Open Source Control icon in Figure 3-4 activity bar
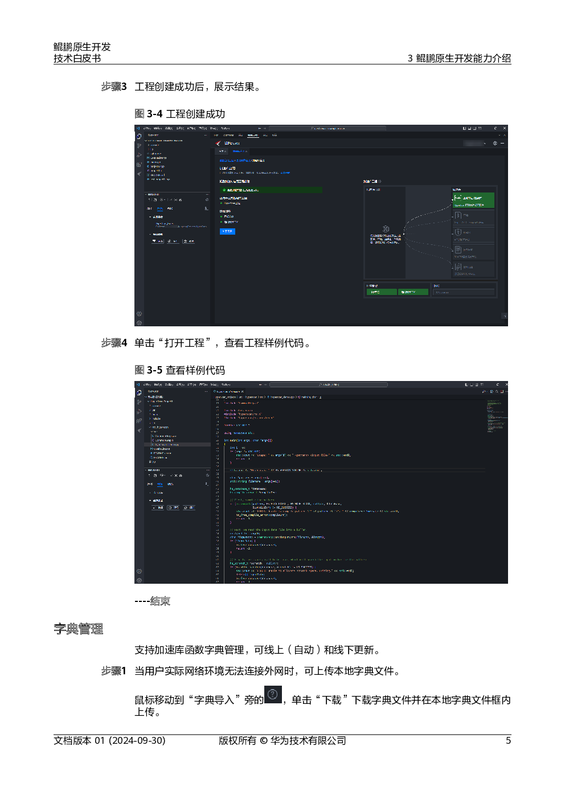This screenshot has width=565, height=799. click(x=138, y=146)
